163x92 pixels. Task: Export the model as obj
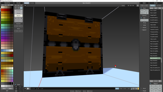(x=152, y=86)
